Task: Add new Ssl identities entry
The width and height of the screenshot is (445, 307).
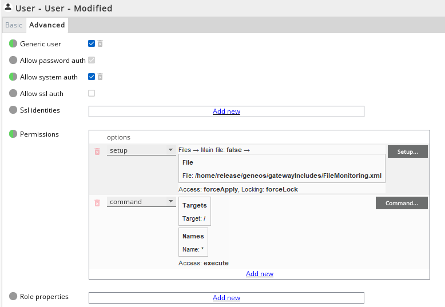Action: click(x=227, y=111)
